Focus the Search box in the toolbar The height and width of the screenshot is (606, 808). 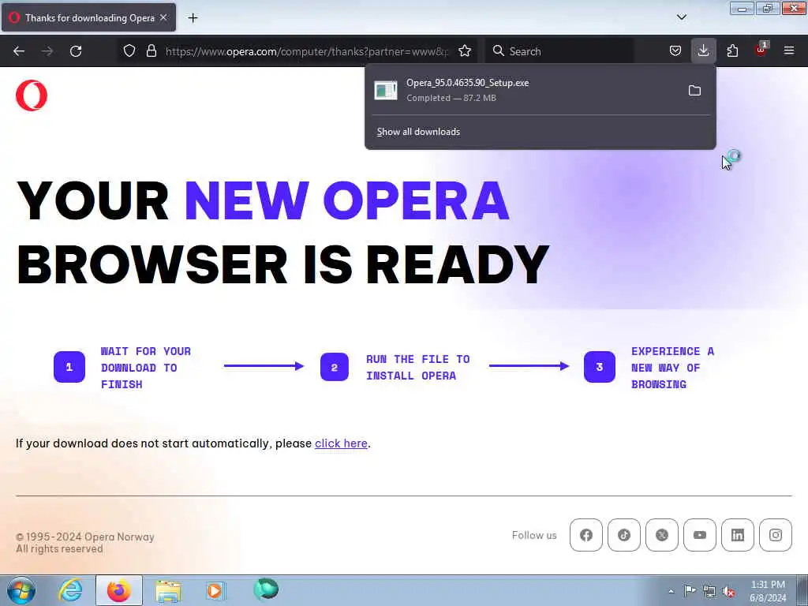click(x=560, y=51)
